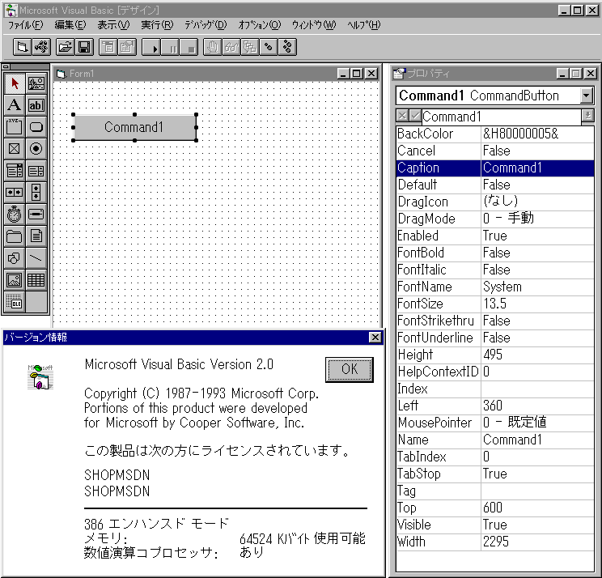Select the DriveListBox tool in toolbox
The height and width of the screenshot is (578, 602).
[x=36, y=215]
